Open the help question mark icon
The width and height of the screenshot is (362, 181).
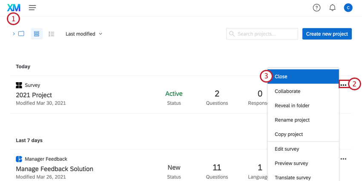316,8
